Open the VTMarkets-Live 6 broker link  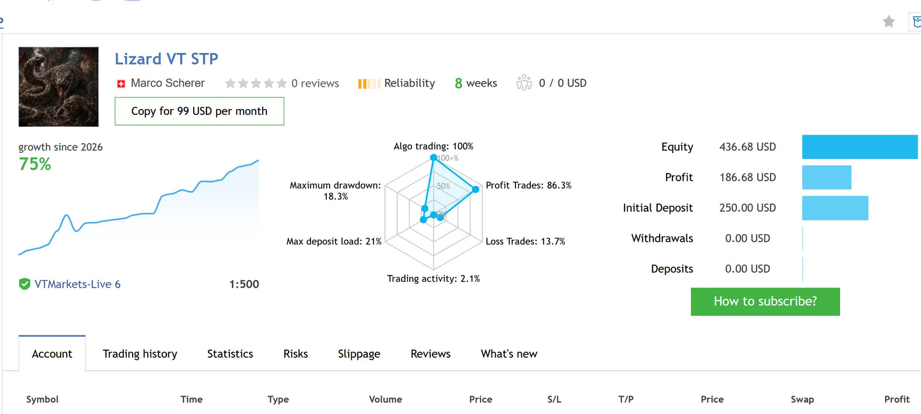coord(78,284)
